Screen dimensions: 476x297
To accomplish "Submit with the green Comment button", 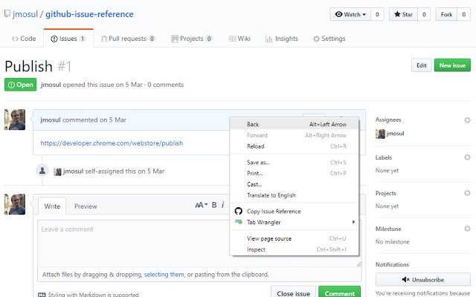I will click(x=340, y=293).
